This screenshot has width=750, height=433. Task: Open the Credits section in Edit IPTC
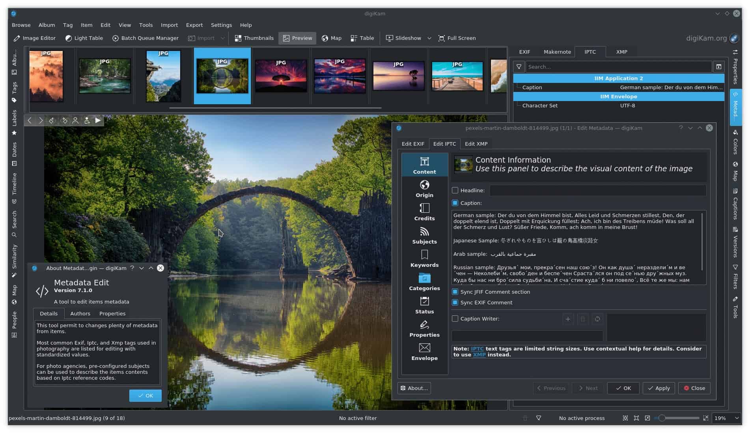point(424,212)
